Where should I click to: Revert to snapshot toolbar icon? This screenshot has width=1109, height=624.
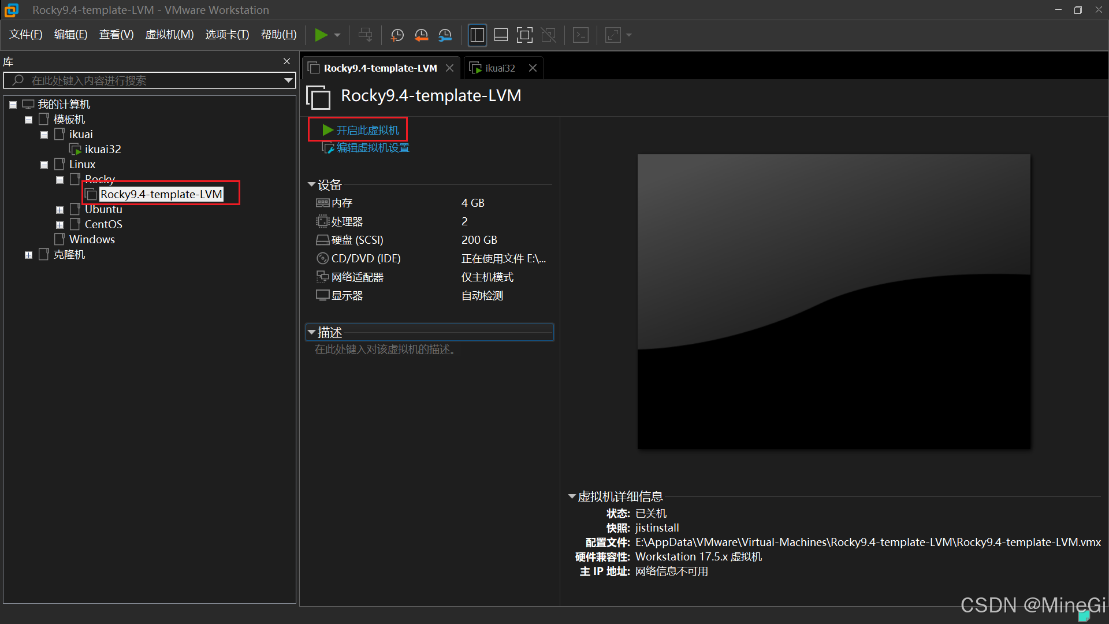[x=421, y=35]
